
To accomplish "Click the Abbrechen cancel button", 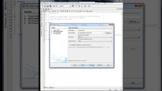I will 100,65.
